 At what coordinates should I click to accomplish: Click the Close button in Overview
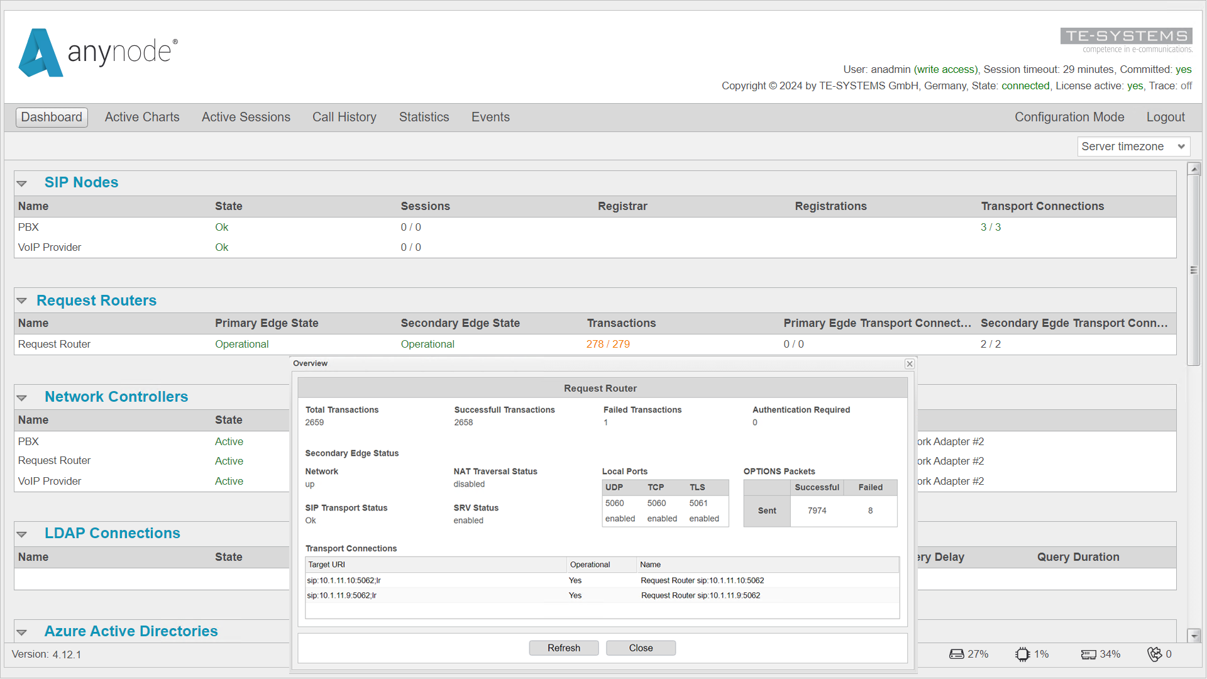click(641, 648)
